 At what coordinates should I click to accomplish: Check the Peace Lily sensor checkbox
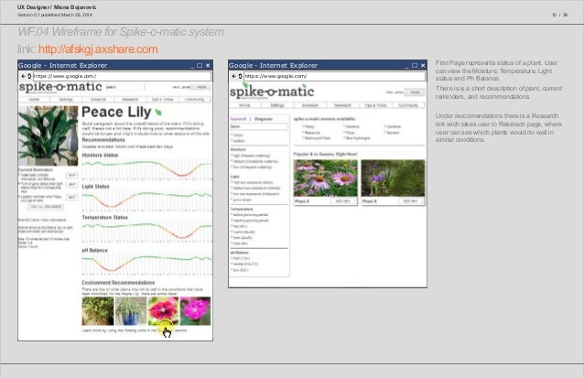pyautogui.click(x=303, y=132)
